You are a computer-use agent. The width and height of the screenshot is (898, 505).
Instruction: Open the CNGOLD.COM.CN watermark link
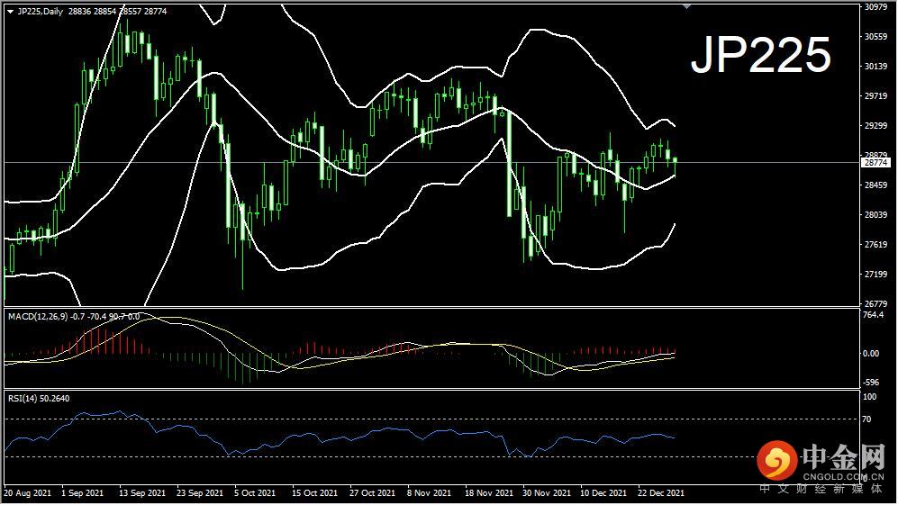pos(843,476)
